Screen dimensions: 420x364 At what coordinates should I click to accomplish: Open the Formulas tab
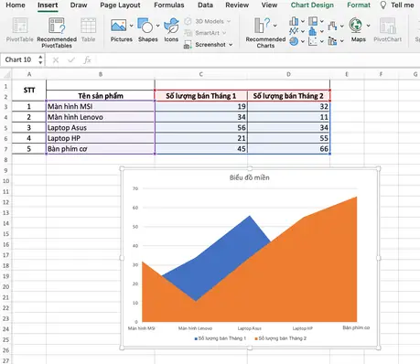point(169,5)
